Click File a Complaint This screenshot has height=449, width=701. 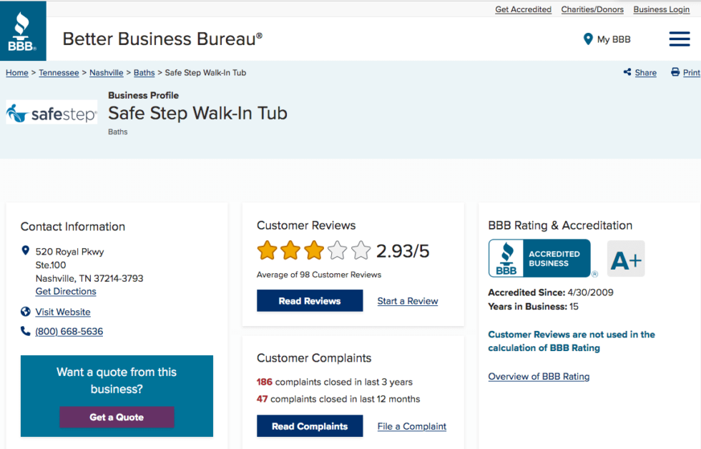pyautogui.click(x=411, y=426)
